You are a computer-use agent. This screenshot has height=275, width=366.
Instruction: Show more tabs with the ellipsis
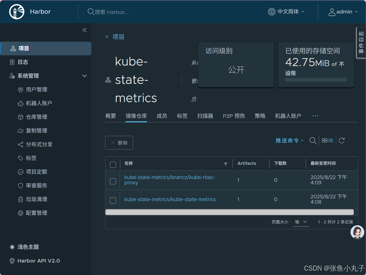[x=315, y=116]
